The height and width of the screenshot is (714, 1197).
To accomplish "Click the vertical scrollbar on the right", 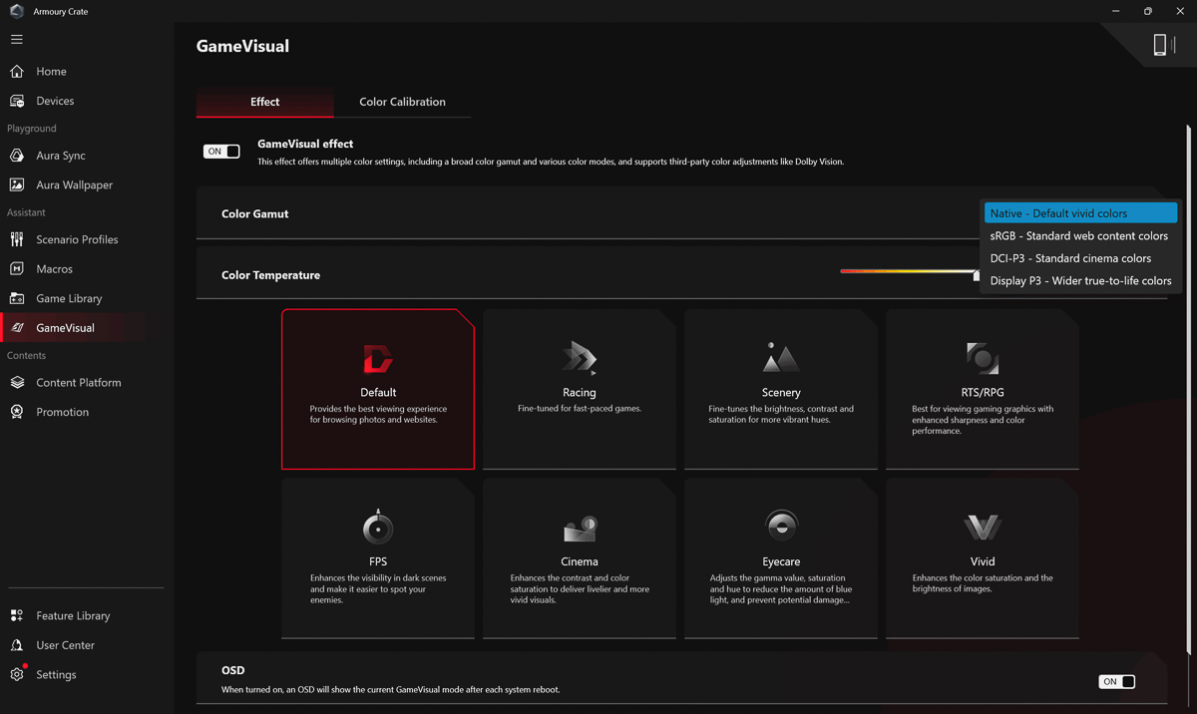I will [1188, 389].
